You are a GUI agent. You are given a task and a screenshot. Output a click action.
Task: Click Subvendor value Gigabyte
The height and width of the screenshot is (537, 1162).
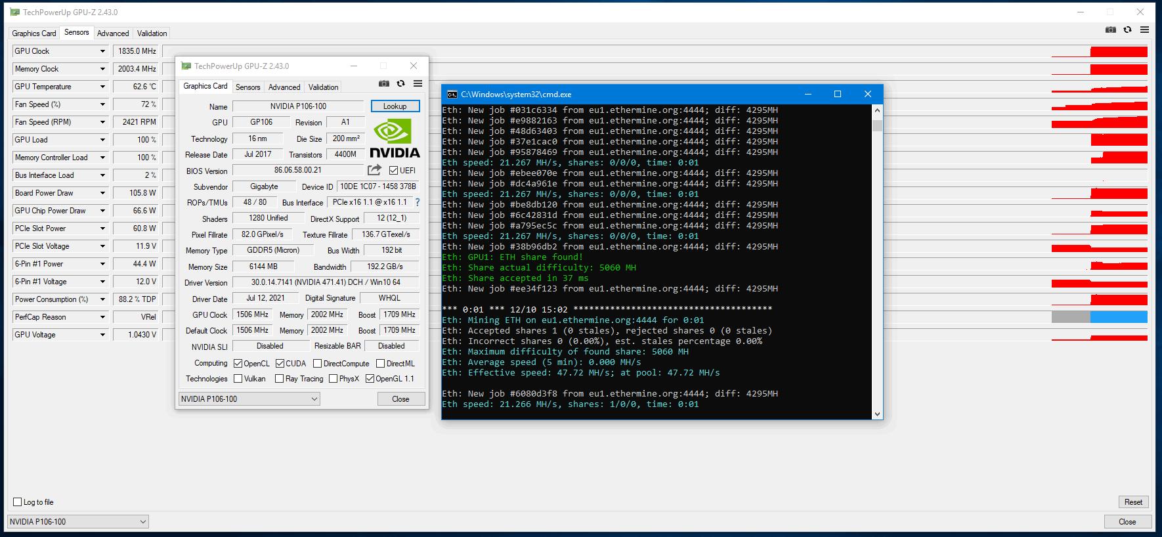[x=264, y=186]
